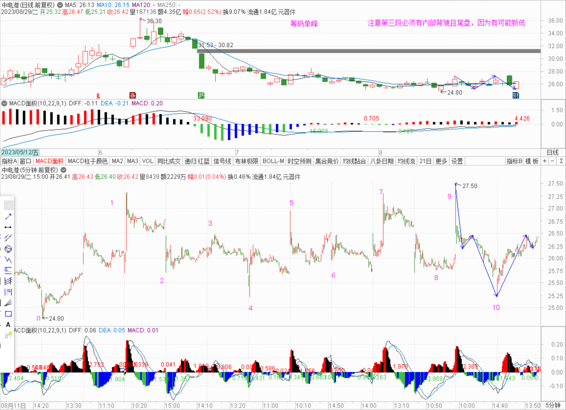Screen dimensions: 566x410
Task: Select the MA2 indicator tab
Action: click(x=117, y=161)
